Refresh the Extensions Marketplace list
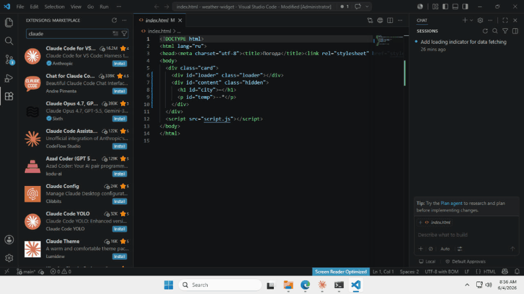 [x=114, y=20]
